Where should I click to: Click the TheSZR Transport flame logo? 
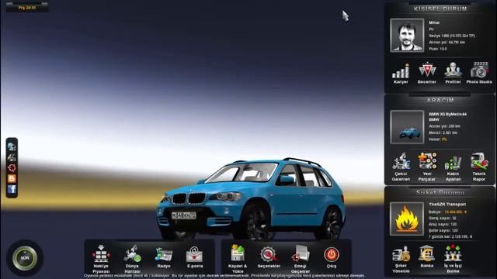pos(407,219)
